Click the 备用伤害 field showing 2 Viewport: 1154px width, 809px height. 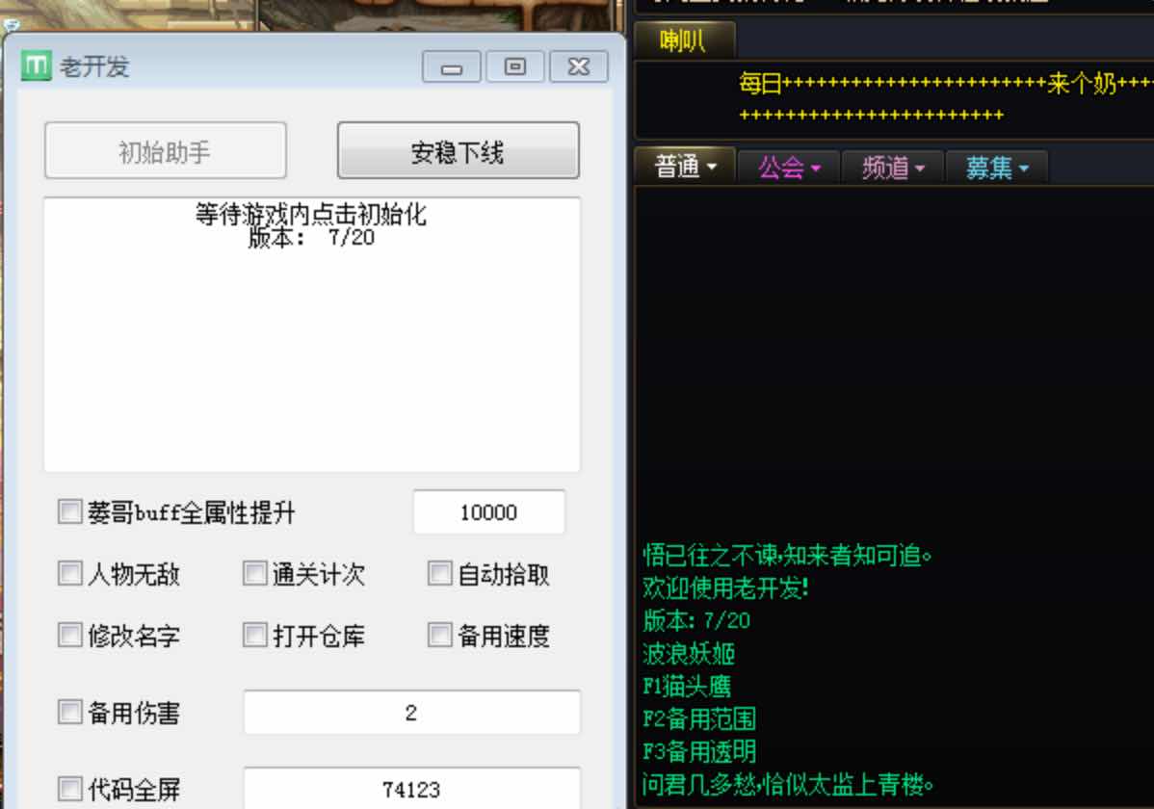[411, 712]
